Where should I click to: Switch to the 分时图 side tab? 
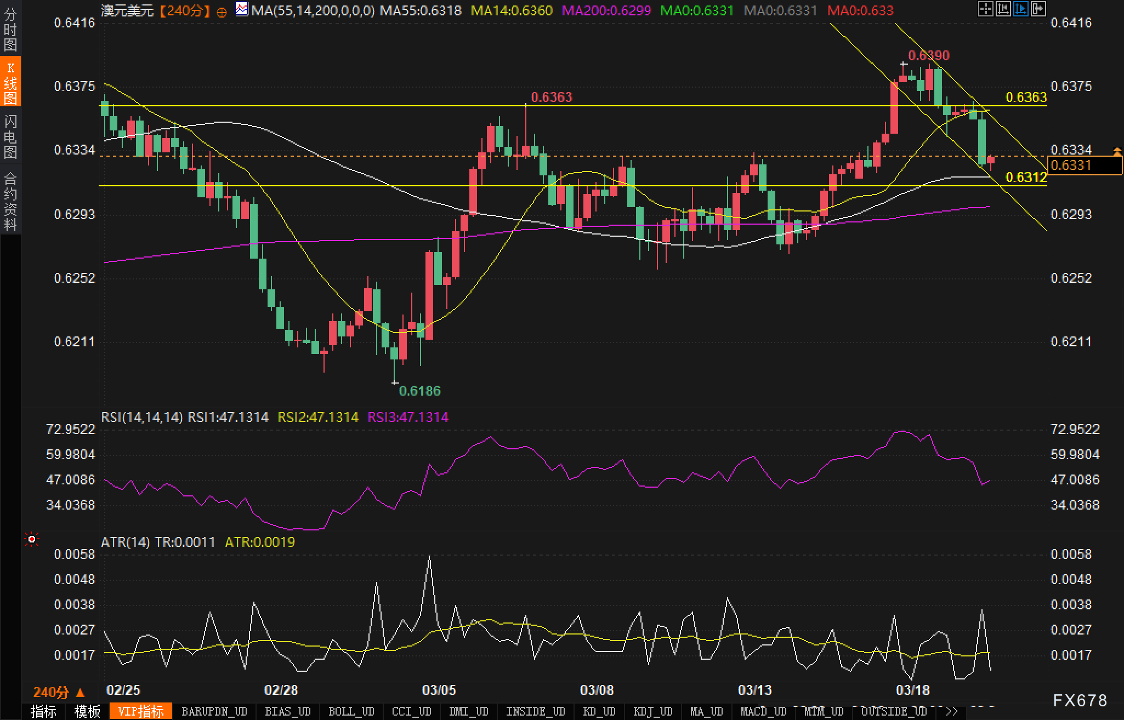click(10, 29)
